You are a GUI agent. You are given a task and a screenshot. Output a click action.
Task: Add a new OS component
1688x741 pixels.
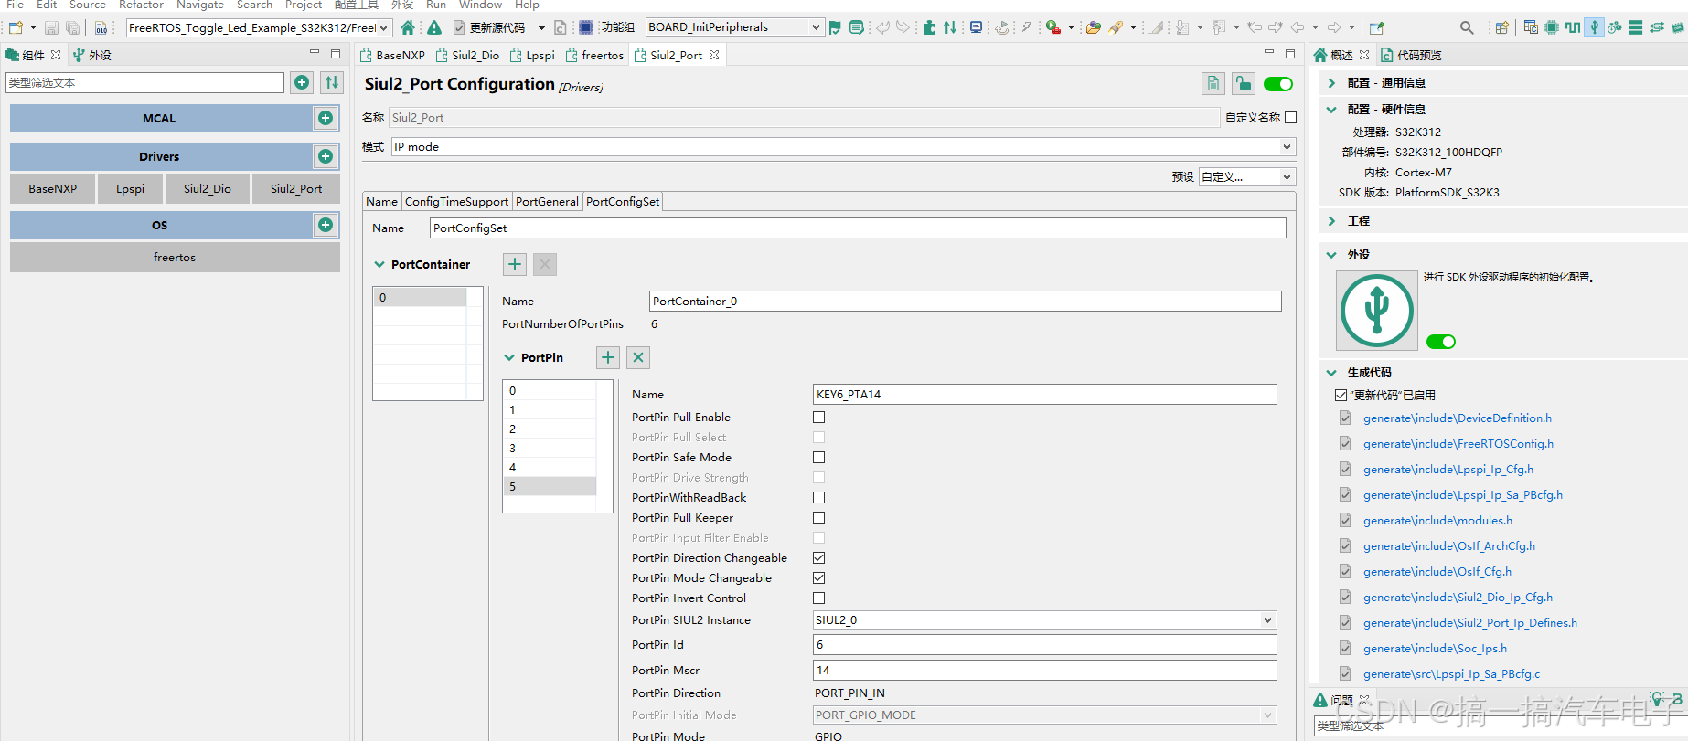coord(326,225)
